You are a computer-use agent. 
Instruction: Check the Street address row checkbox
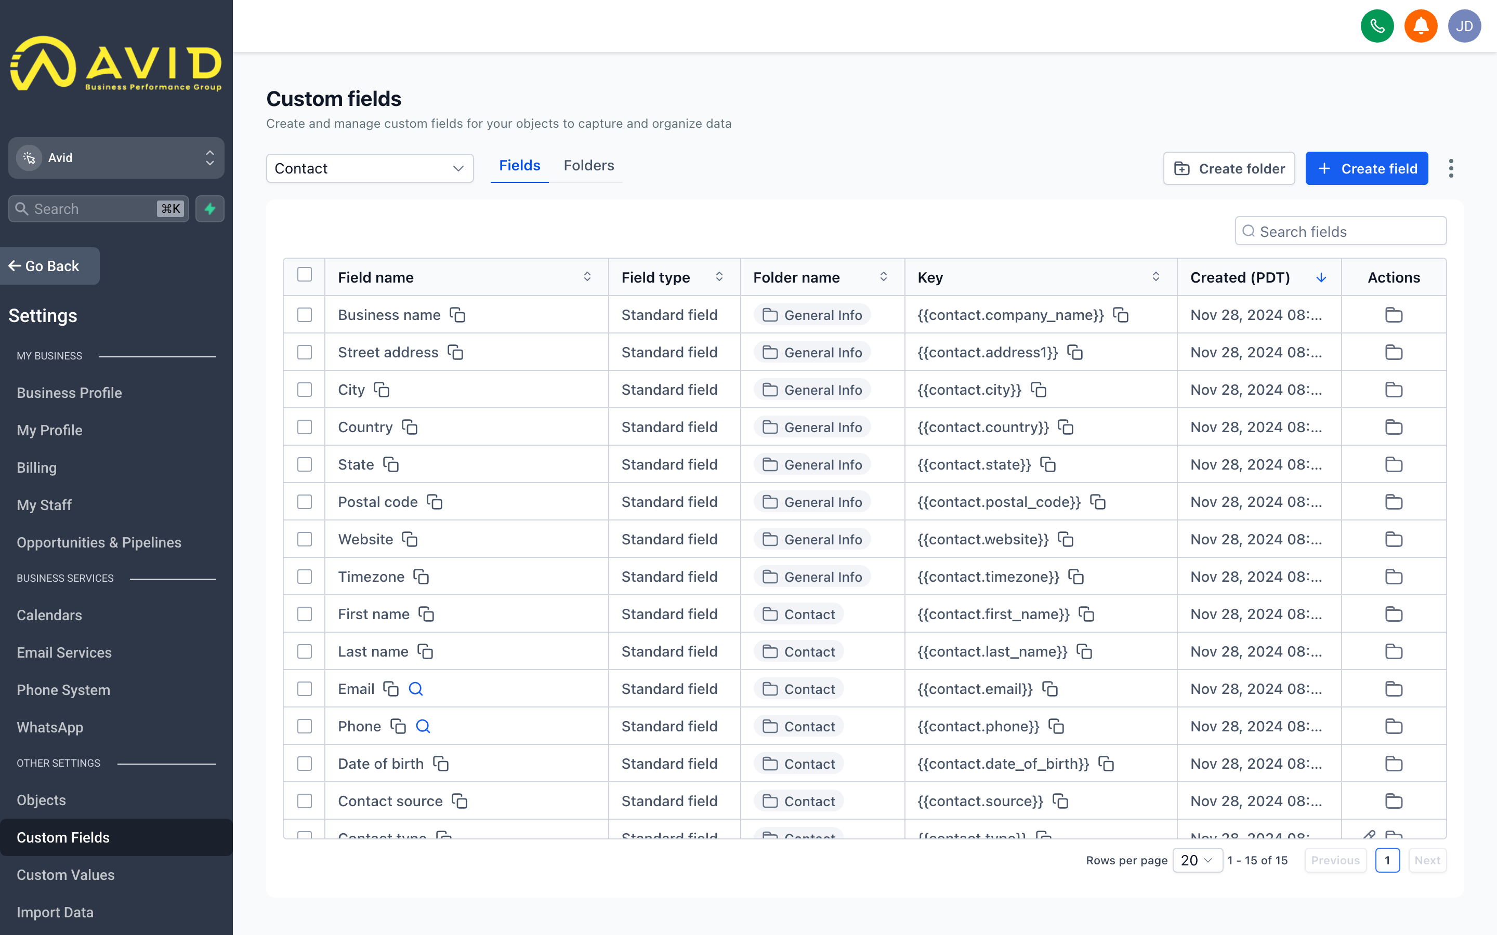[x=305, y=353]
